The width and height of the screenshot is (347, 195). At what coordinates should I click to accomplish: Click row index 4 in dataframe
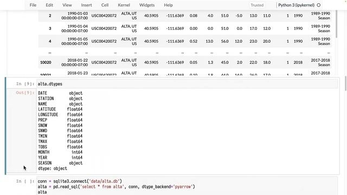(50, 41)
